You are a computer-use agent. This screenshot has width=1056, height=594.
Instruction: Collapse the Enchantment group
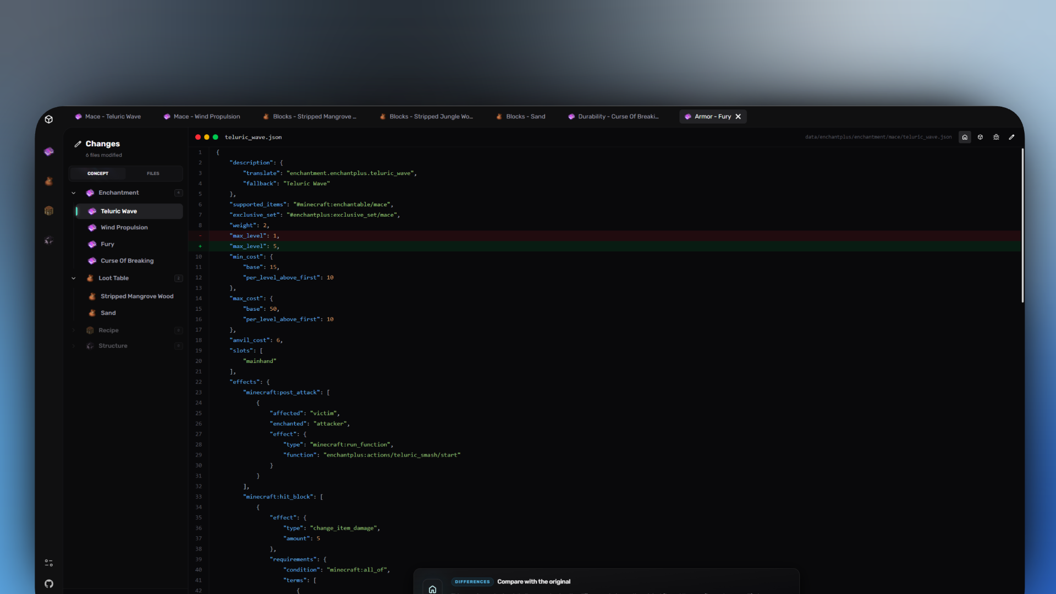tap(74, 193)
